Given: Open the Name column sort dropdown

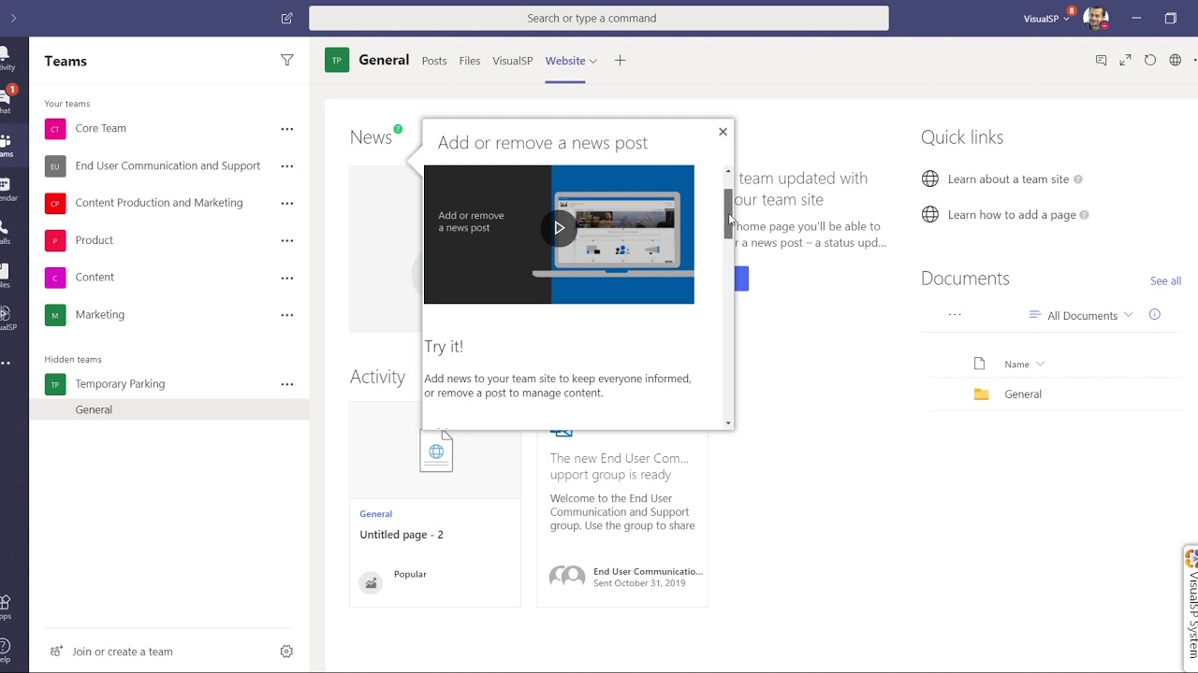Looking at the screenshot, I should (1041, 365).
